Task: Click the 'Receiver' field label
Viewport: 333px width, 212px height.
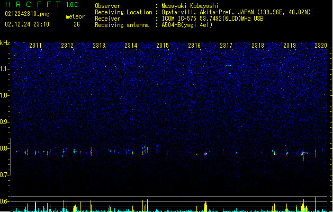Action: click(x=107, y=19)
